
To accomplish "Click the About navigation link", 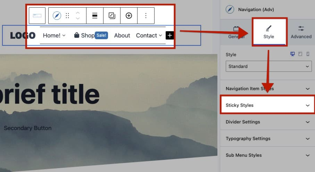I will [122, 35].
